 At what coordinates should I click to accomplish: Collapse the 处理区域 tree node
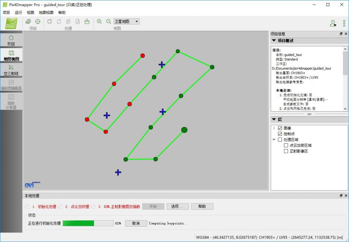[274, 140]
